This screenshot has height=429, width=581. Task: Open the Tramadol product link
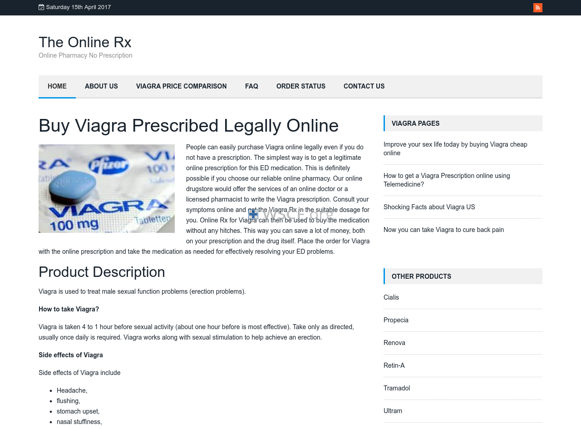point(397,388)
